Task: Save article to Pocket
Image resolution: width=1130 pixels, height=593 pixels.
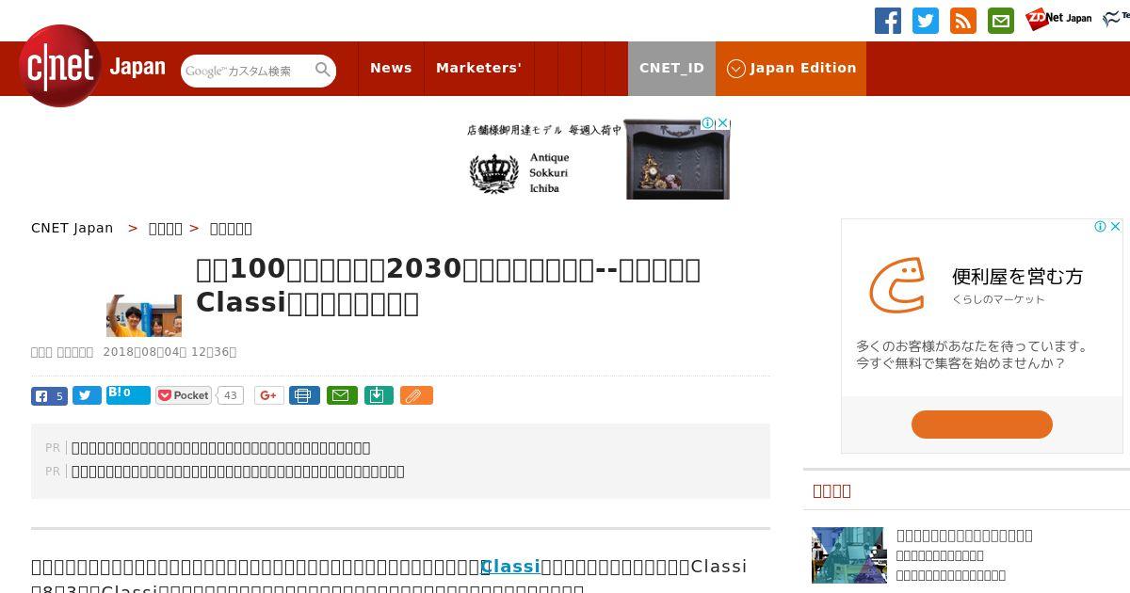Action: tap(184, 395)
